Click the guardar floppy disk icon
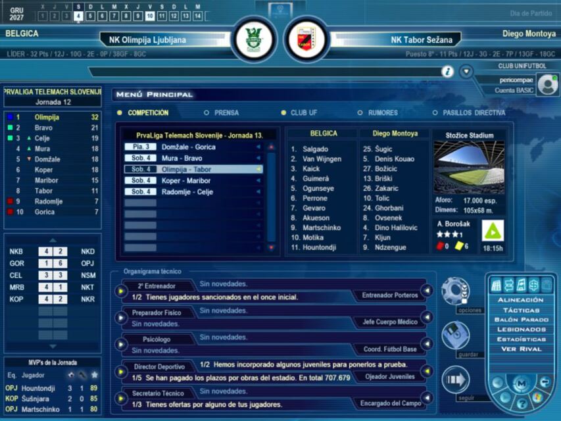The width and height of the screenshot is (561, 421). point(454,335)
